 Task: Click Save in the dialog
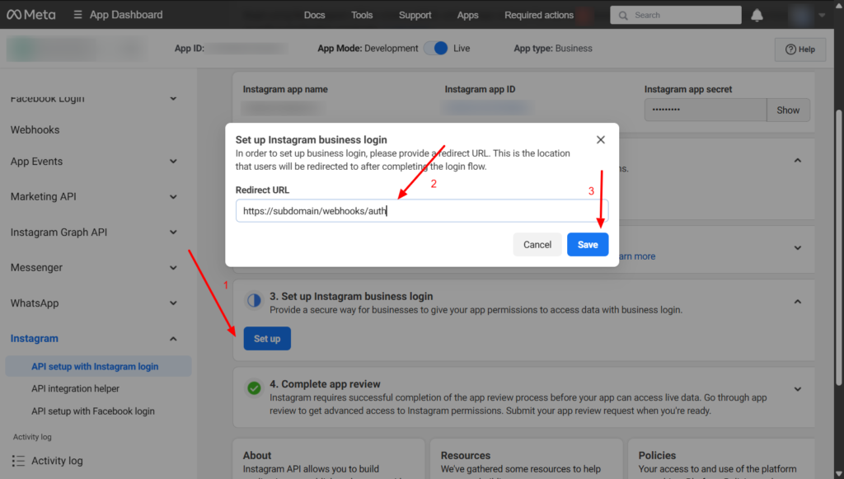[588, 245]
